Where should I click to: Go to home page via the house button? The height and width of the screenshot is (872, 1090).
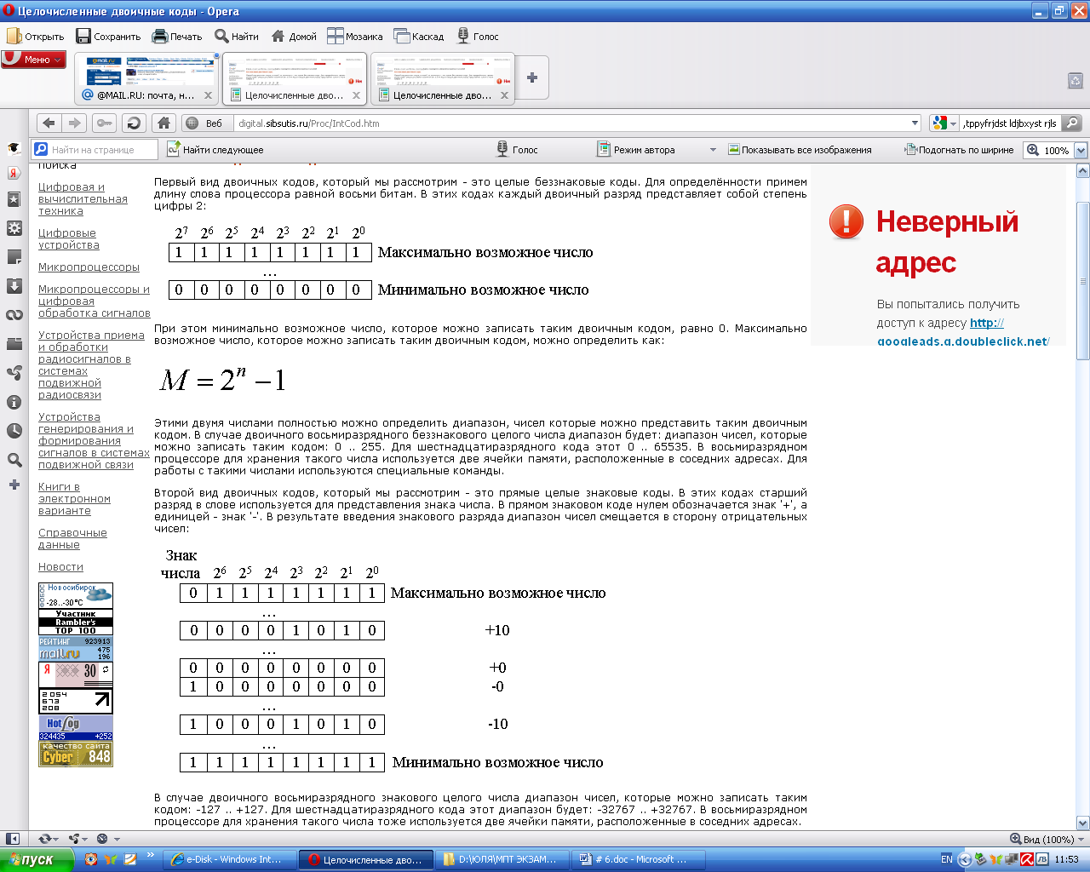(164, 123)
